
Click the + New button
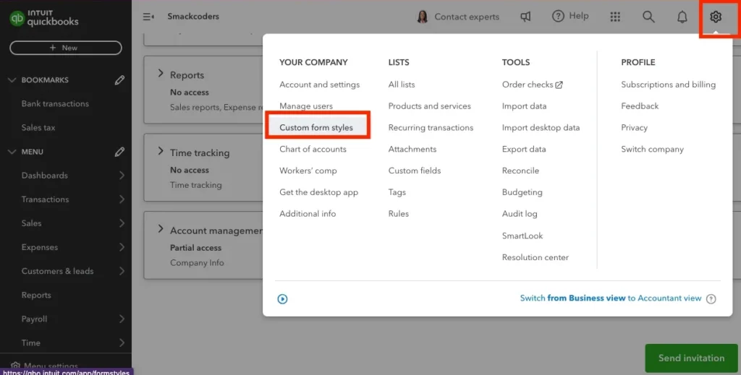click(66, 48)
